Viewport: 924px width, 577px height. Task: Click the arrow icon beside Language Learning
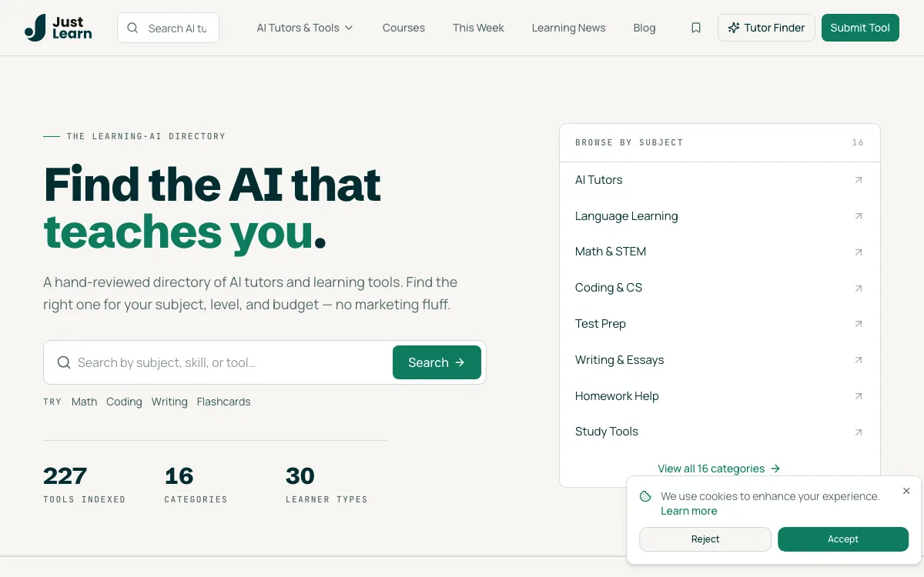click(859, 216)
